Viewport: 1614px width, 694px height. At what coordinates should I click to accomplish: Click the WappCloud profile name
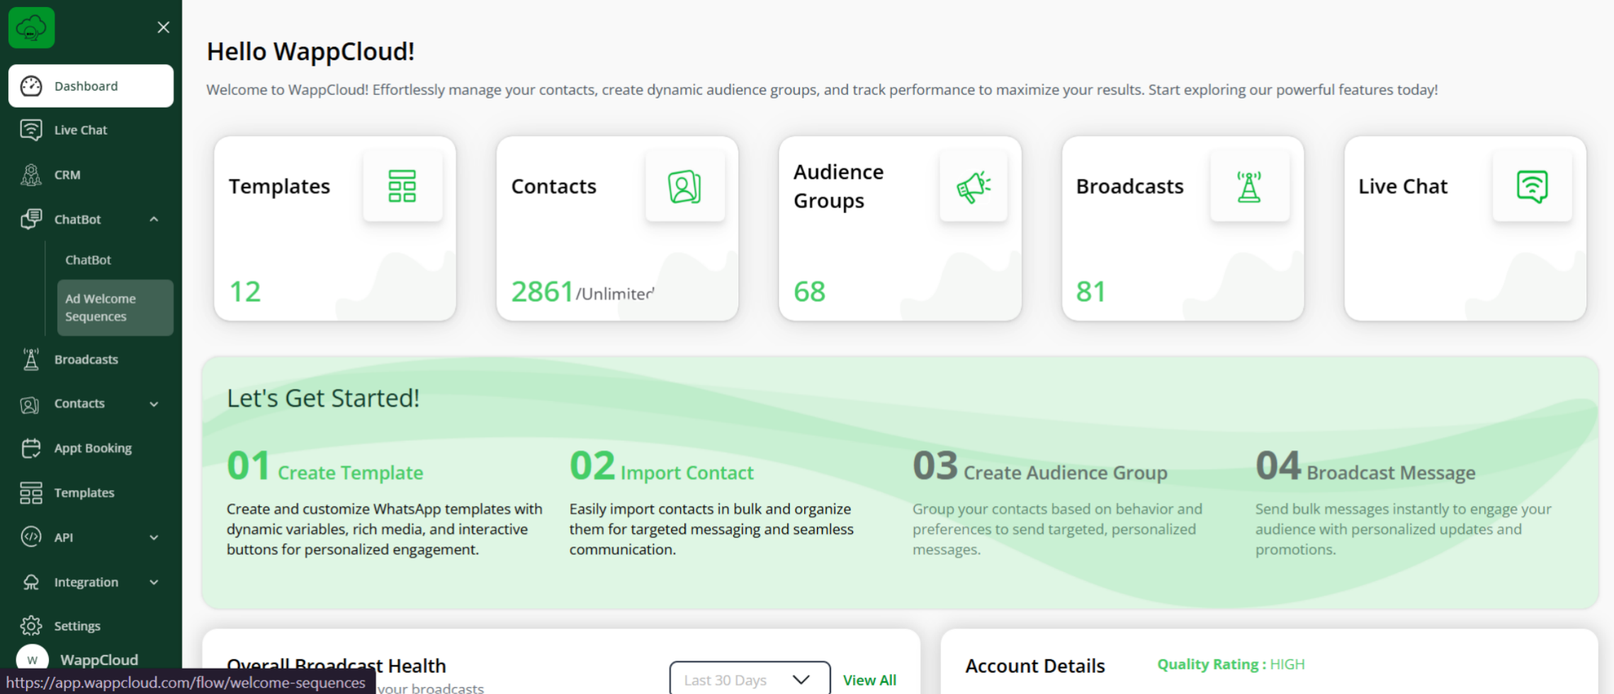(99, 659)
